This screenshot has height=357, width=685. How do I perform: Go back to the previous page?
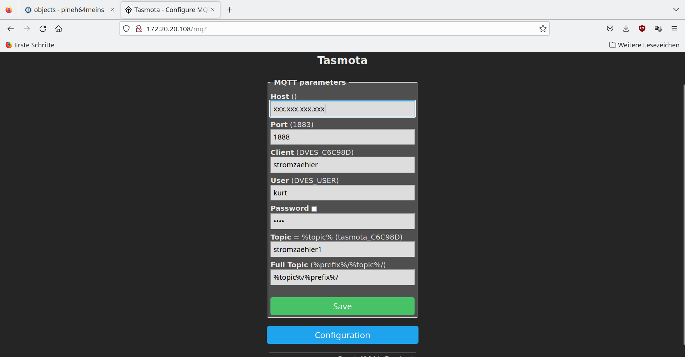click(x=11, y=29)
